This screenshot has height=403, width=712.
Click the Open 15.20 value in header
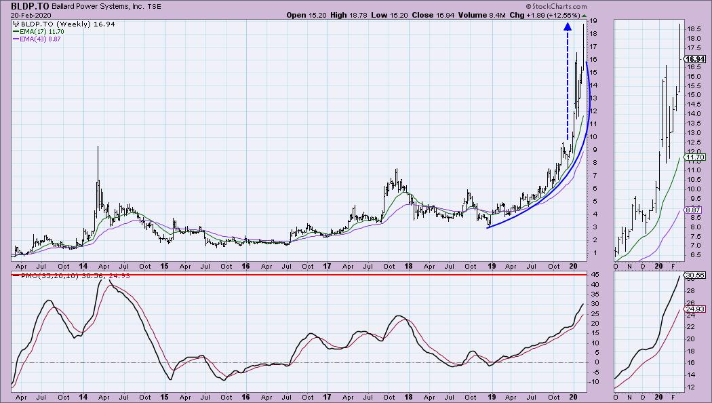pyautogui.click(x=307, y=15)
